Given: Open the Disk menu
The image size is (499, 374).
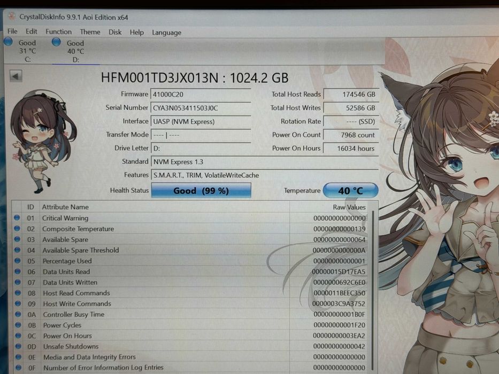Looking at the screenshot, I should point(115,32).
